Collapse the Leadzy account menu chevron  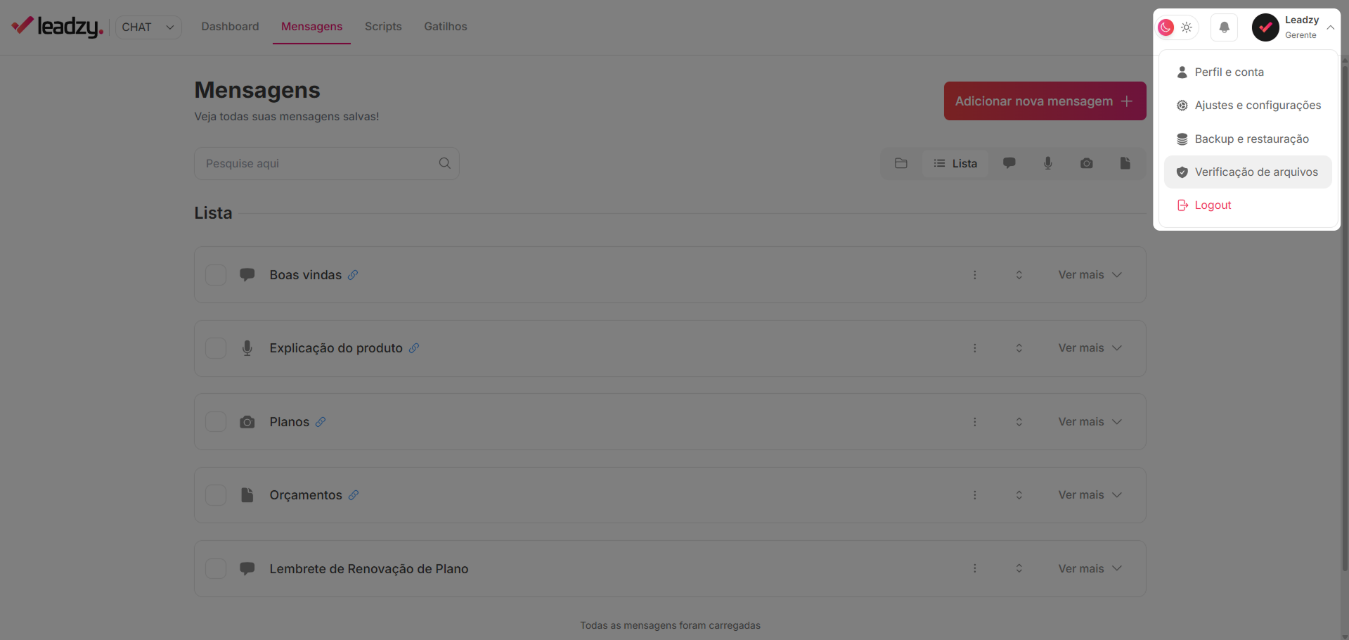pyautogui.click(x=1330, y=27)
